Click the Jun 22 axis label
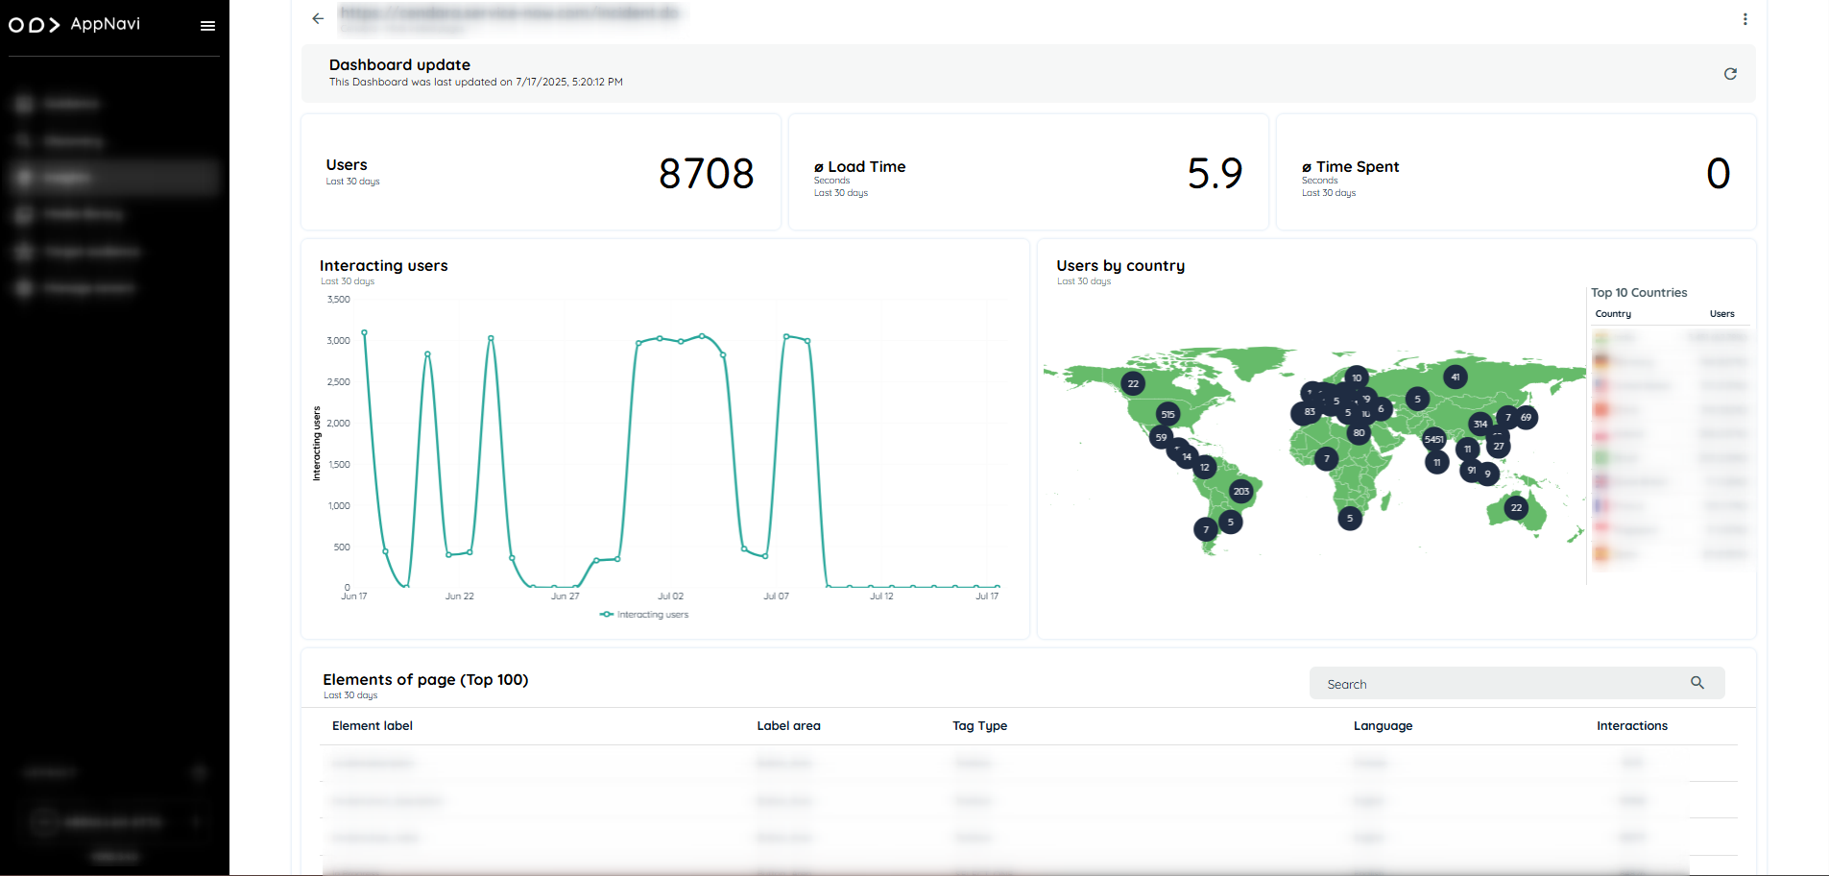This screenshot has height=876, width=1829. (x=459, y=596)
